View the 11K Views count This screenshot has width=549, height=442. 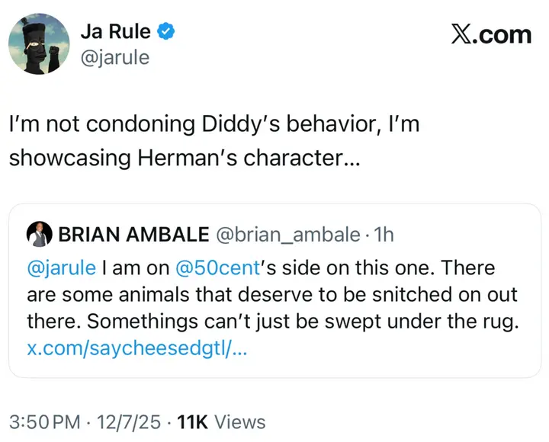pyautogui.click(x=221, y=421)
